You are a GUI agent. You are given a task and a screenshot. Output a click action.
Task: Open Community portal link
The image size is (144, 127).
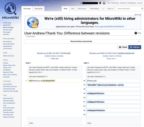point(9,89)
